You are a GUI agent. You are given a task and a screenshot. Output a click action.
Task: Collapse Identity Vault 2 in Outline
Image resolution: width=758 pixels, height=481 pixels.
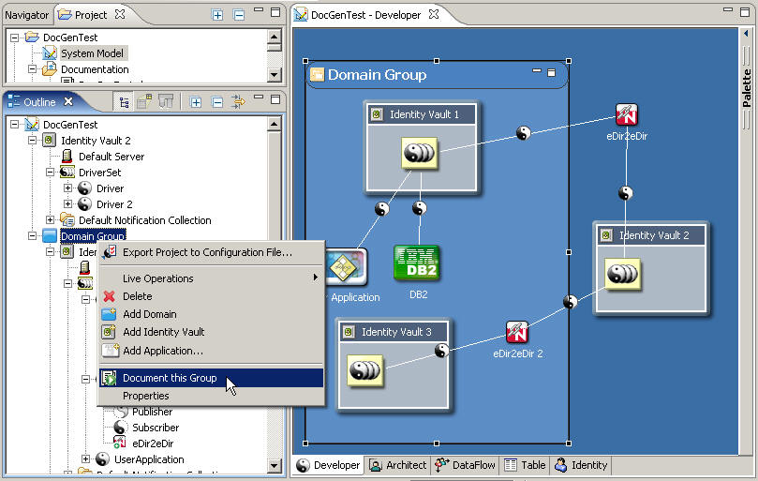(x=33, y=141)
